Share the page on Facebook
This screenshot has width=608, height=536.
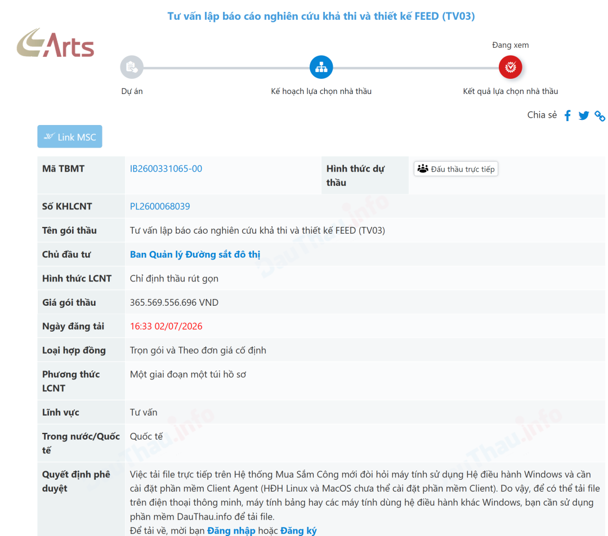[x=567, y=115]
